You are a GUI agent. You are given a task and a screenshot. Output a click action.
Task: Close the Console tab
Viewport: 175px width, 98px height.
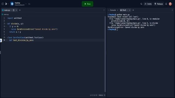point(118,10)
